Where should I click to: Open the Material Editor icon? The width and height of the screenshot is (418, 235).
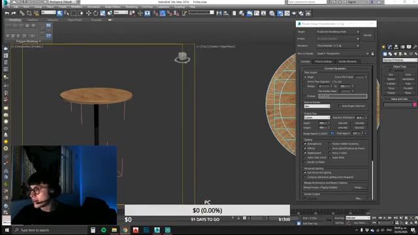(x=272, y=13)
